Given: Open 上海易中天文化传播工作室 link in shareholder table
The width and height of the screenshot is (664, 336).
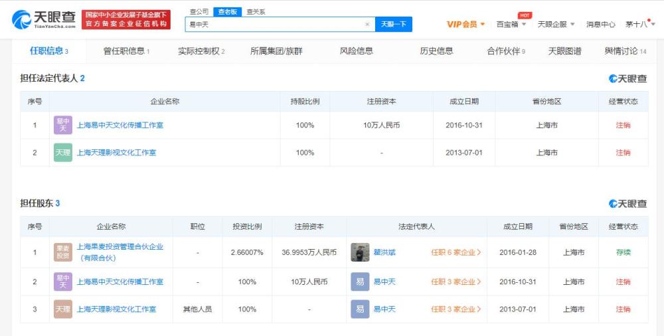Looking at the screenshot, I should (x=120, y=282).
